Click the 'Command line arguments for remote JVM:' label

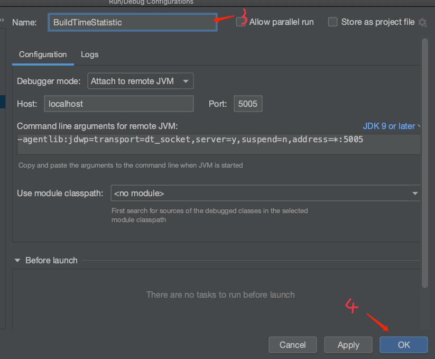(x=97, y=126)
